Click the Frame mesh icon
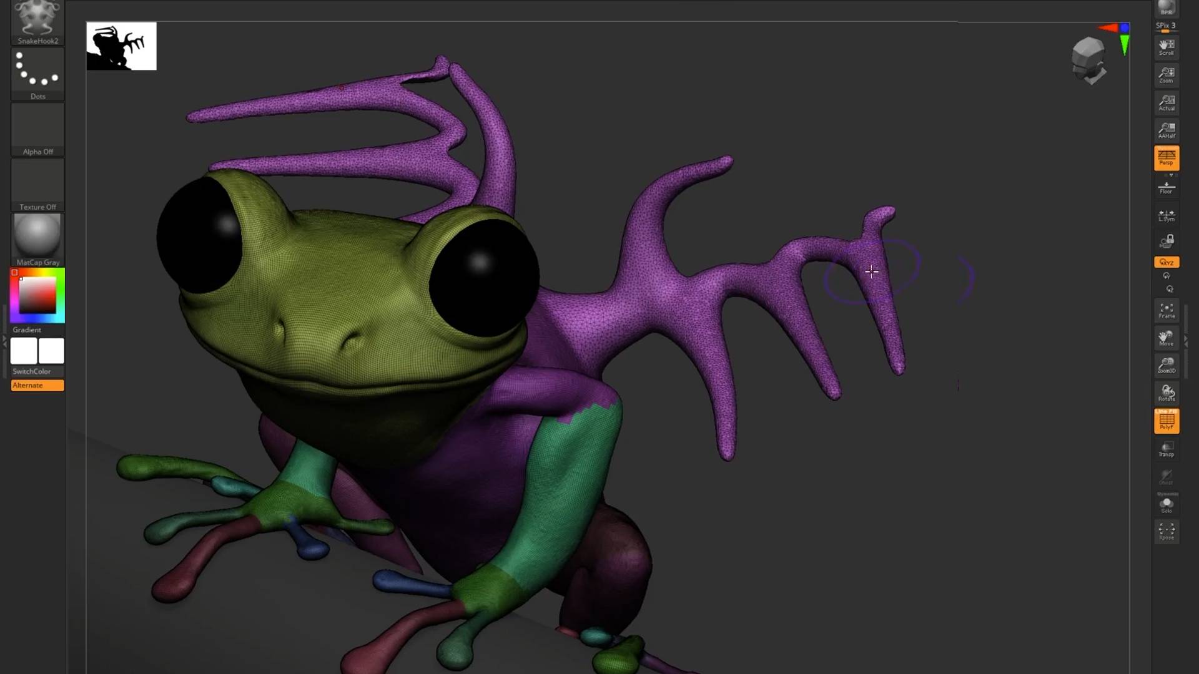Image resolution: width=1199 pixels, height=674 pixels. (x=1166, y=310)
